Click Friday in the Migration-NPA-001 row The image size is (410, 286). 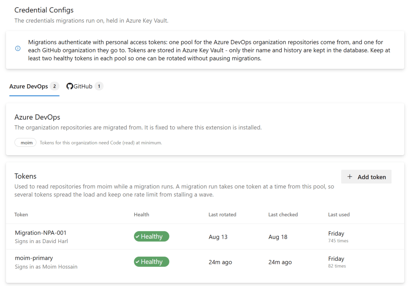coord(336,233)
